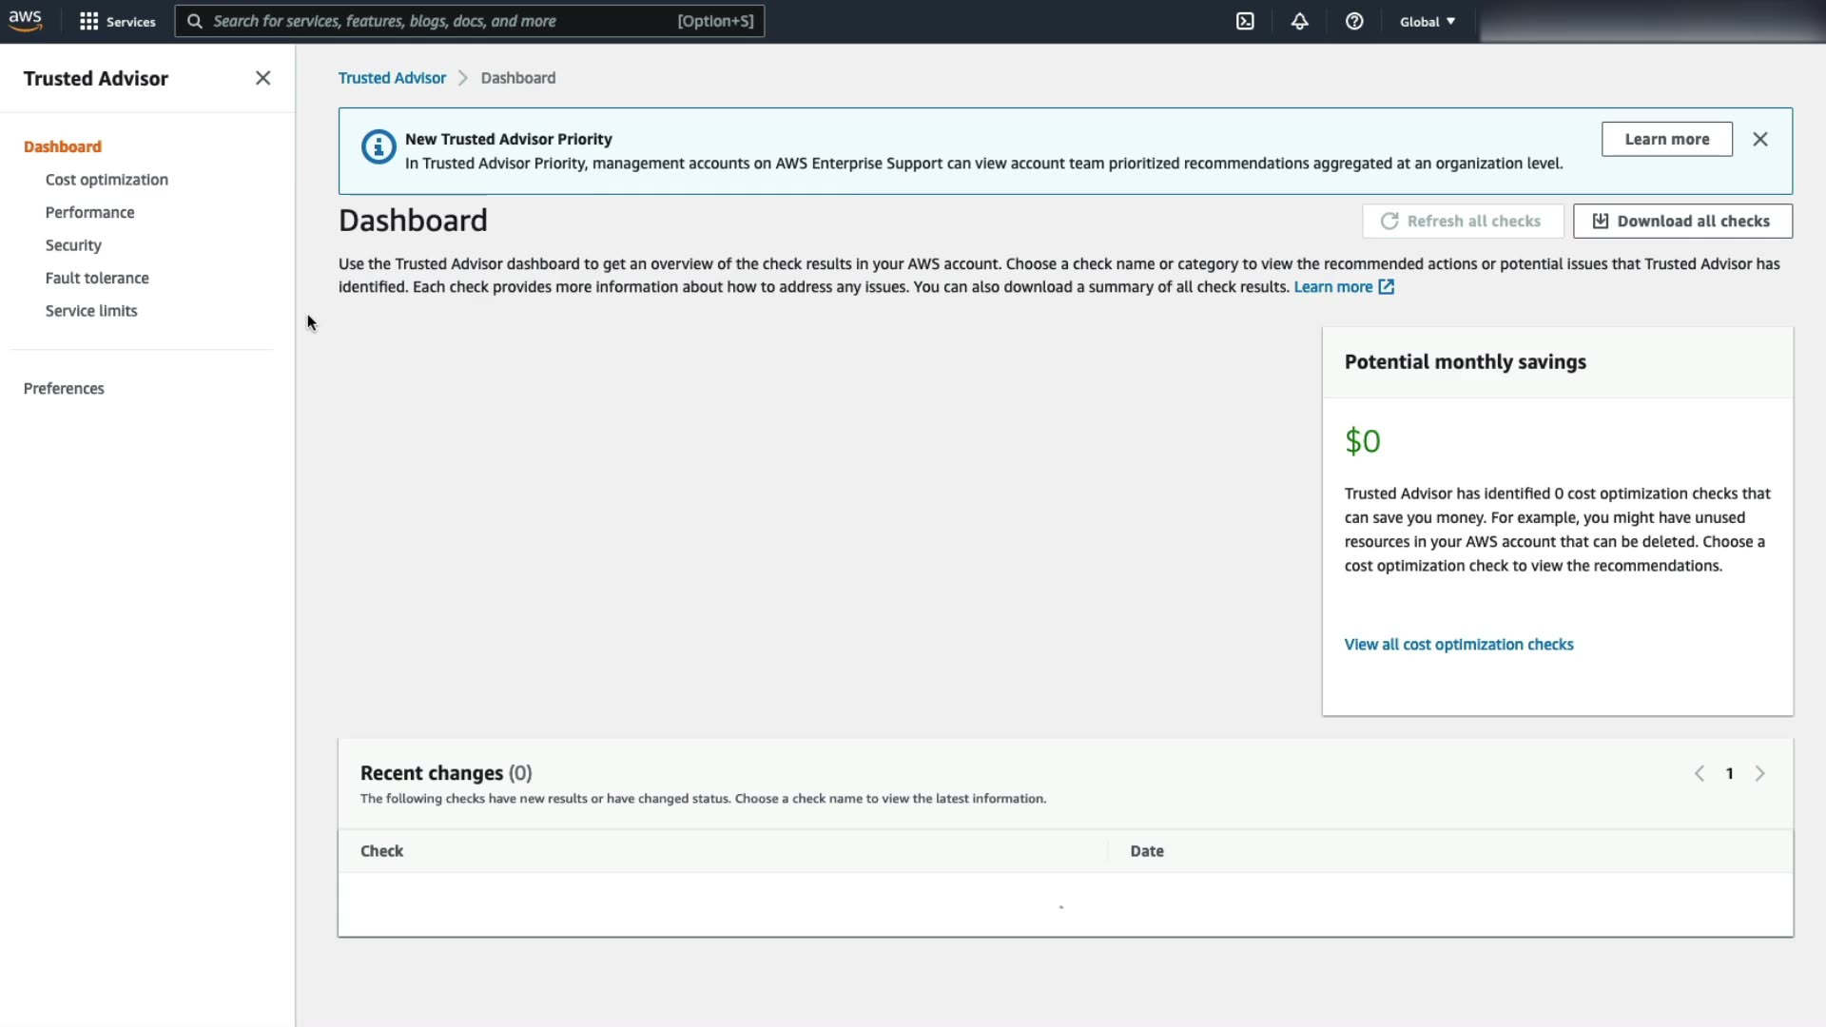Expand the Global region dropdown
The height and width of the screenshot is (1027, 1826).
[x=1427, y=21]
